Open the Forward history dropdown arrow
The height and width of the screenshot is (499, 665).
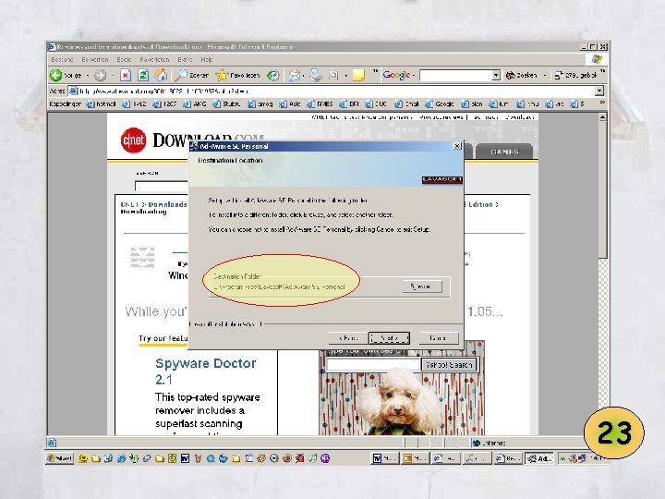[113, 76]
